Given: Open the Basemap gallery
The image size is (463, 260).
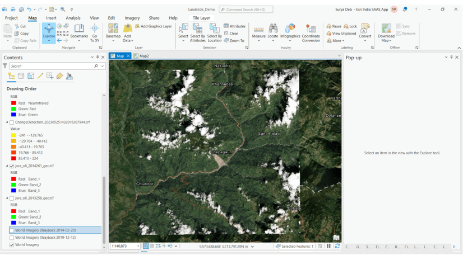Looking at the screenshot, I should point(113,31).
